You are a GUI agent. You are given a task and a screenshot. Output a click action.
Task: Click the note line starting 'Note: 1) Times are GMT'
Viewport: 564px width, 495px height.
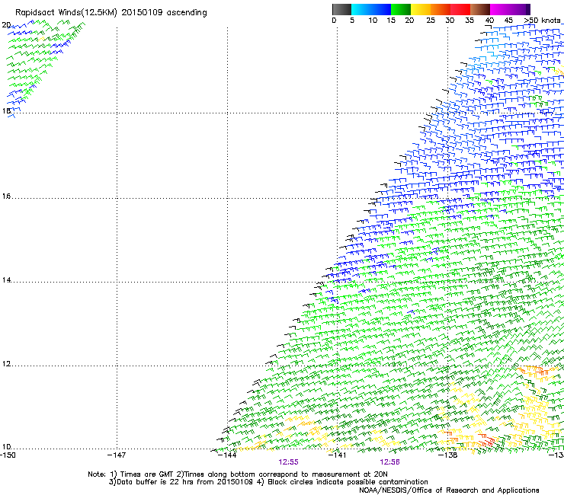(238, 474)
